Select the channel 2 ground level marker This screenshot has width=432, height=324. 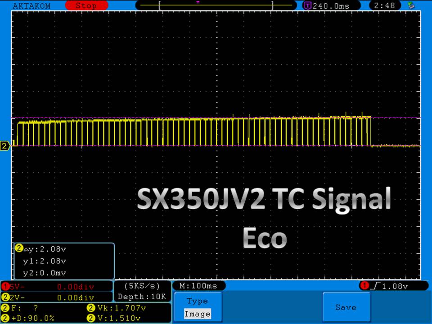click(5, 146)
